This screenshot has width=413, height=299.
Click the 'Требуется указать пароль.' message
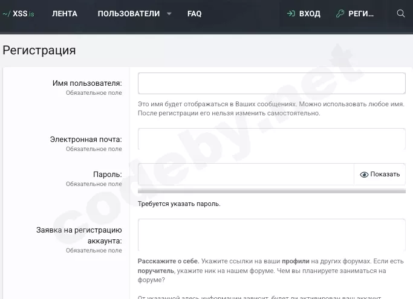point(179,204)
